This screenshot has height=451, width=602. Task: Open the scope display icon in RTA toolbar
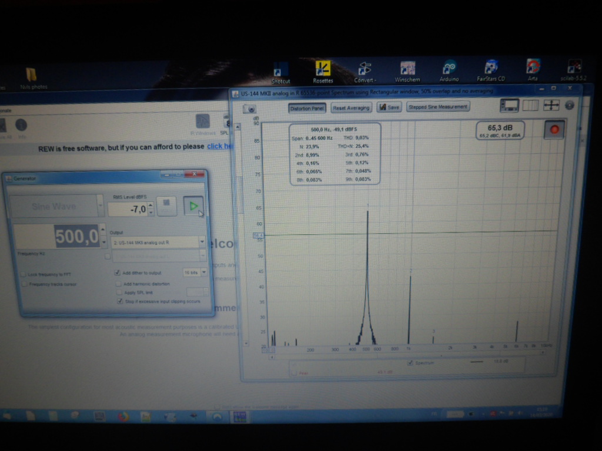pyautogui.click(x=509, y=106)
